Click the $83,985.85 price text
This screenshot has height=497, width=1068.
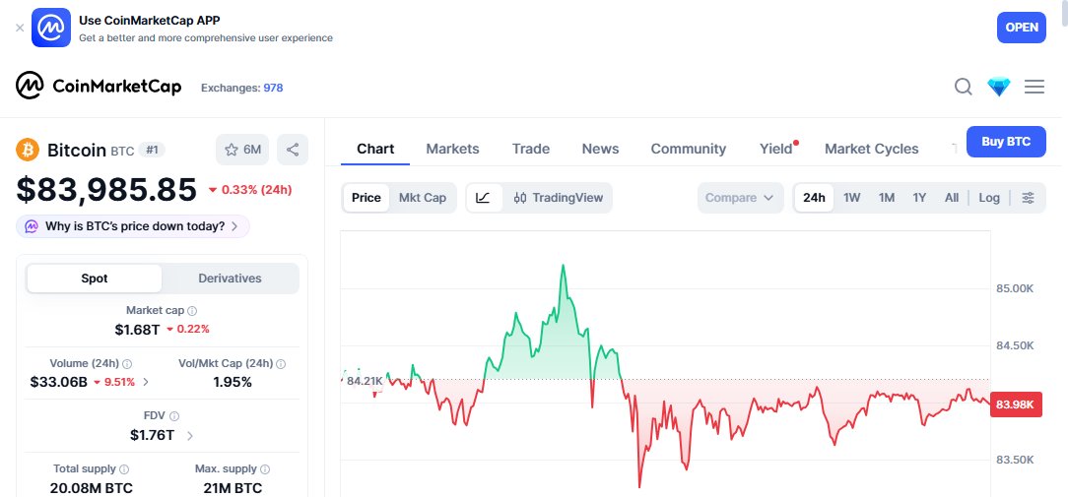coord(107,190)
